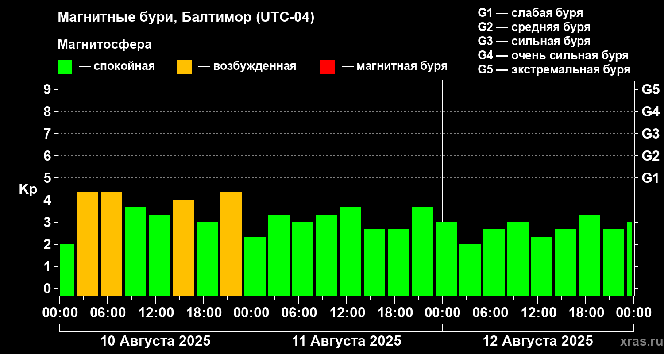
Task: Click the Kp 2 bar at 03:00 on 12 August
Action: pos(470,269)
